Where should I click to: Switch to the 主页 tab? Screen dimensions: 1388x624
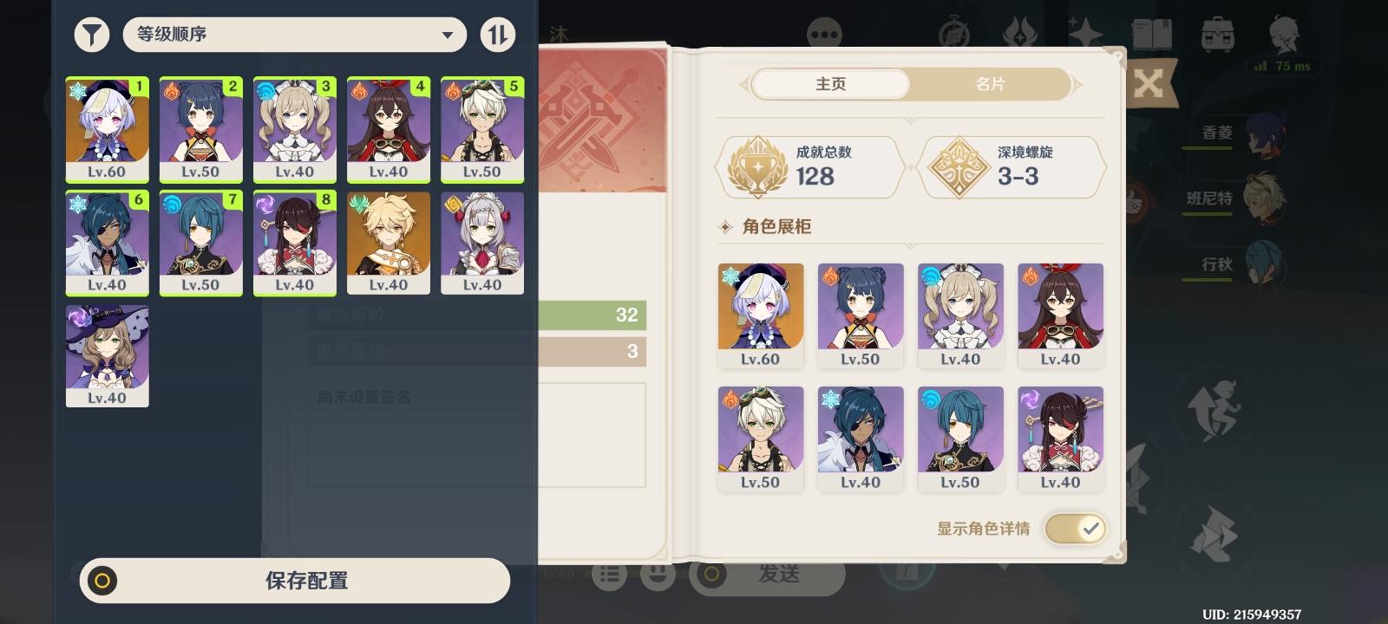coord(830,84)
